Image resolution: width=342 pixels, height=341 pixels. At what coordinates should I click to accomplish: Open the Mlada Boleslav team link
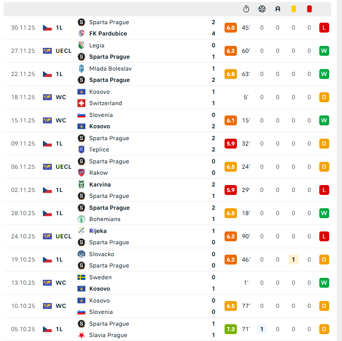coord(111,69)
